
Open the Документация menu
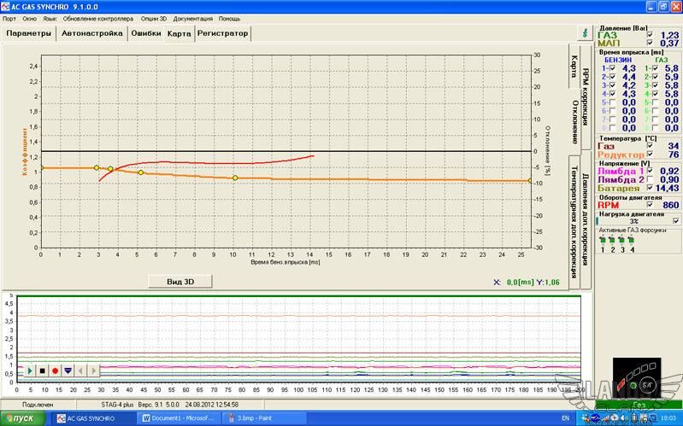click(192, 17)
